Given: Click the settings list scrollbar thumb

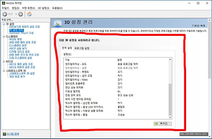Looking at the screenshot, I should click(x=170, y=100).
